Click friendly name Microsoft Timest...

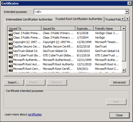107,42
